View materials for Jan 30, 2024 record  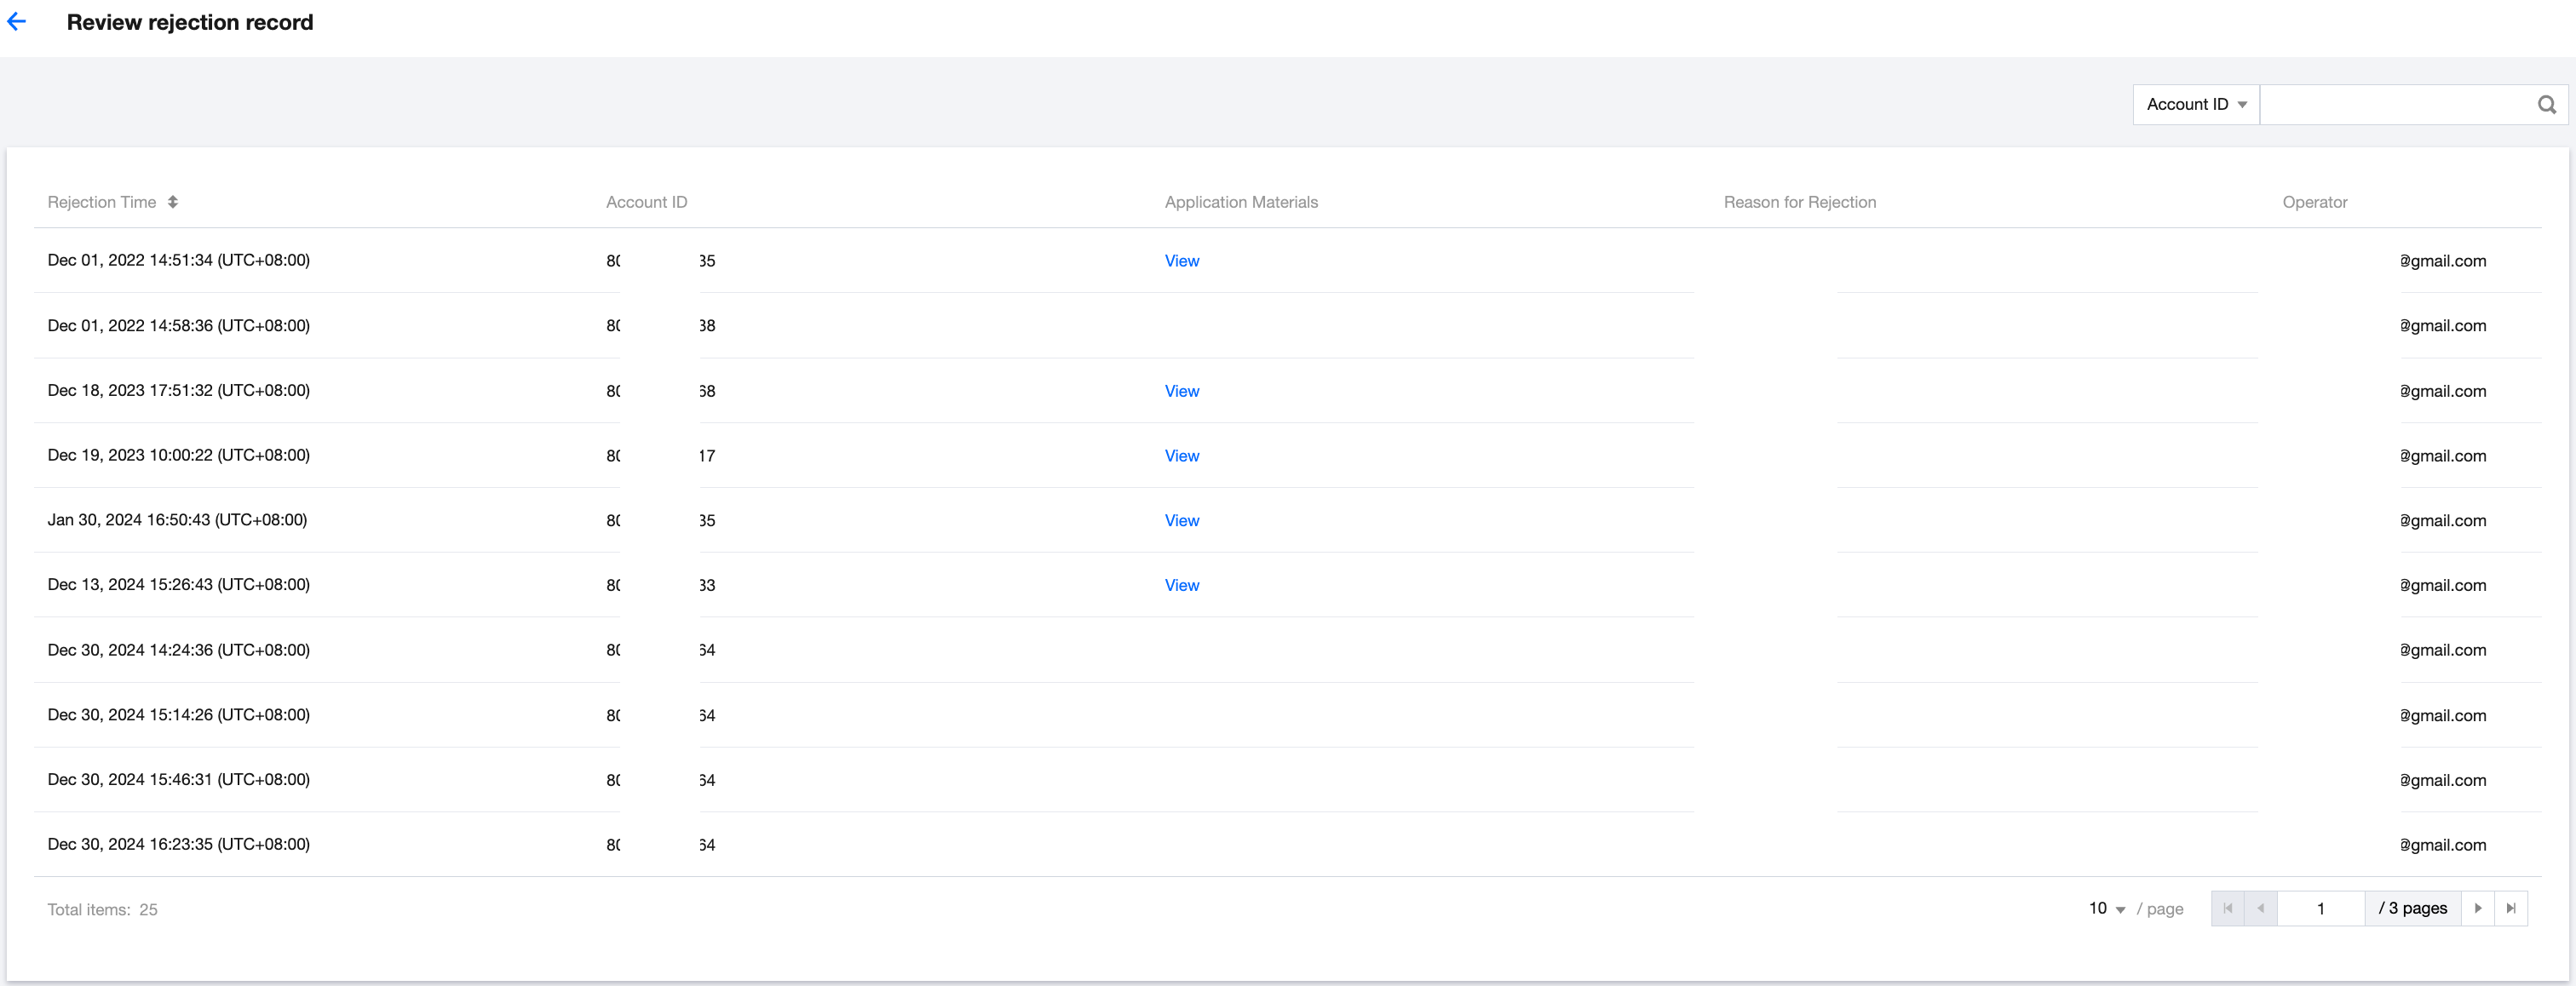point(1181,521)
